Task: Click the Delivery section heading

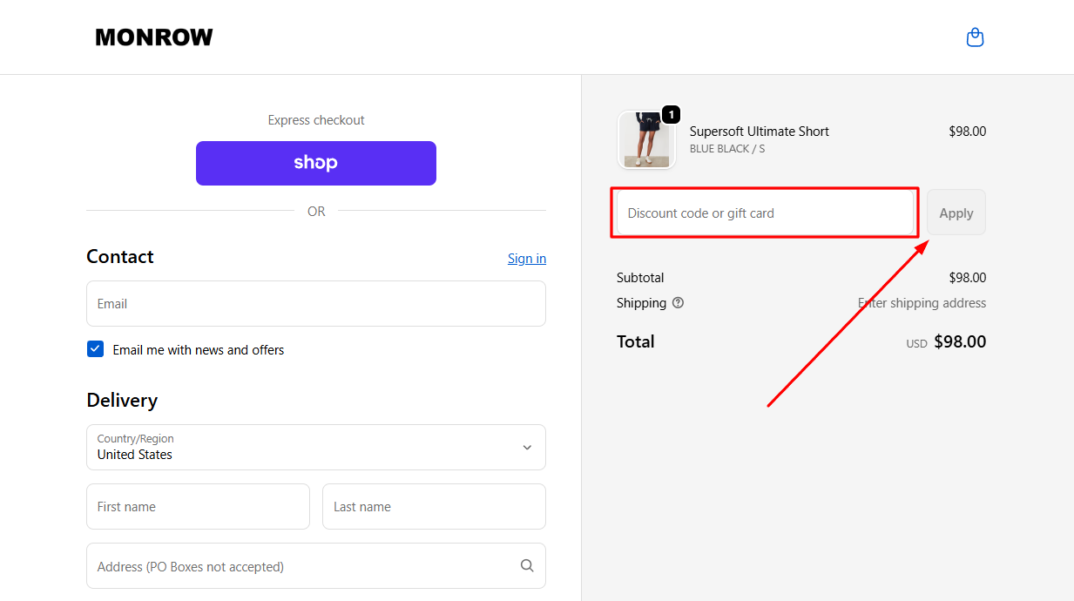Action: (x=122, y=401)
